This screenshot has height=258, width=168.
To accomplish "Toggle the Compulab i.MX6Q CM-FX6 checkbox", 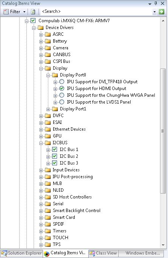I will pos(33,21).
